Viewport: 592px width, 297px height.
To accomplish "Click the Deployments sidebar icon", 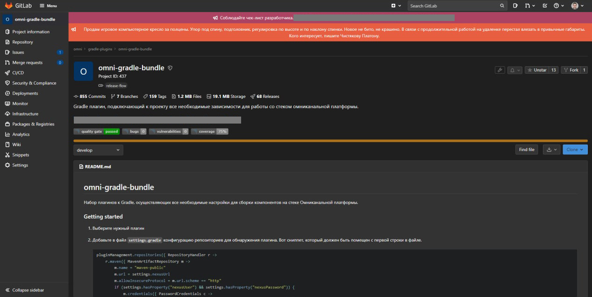I will point(7,93).
